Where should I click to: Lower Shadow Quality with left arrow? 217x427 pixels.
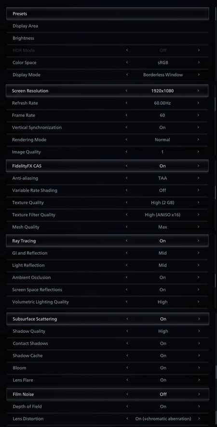click(127, 331)
